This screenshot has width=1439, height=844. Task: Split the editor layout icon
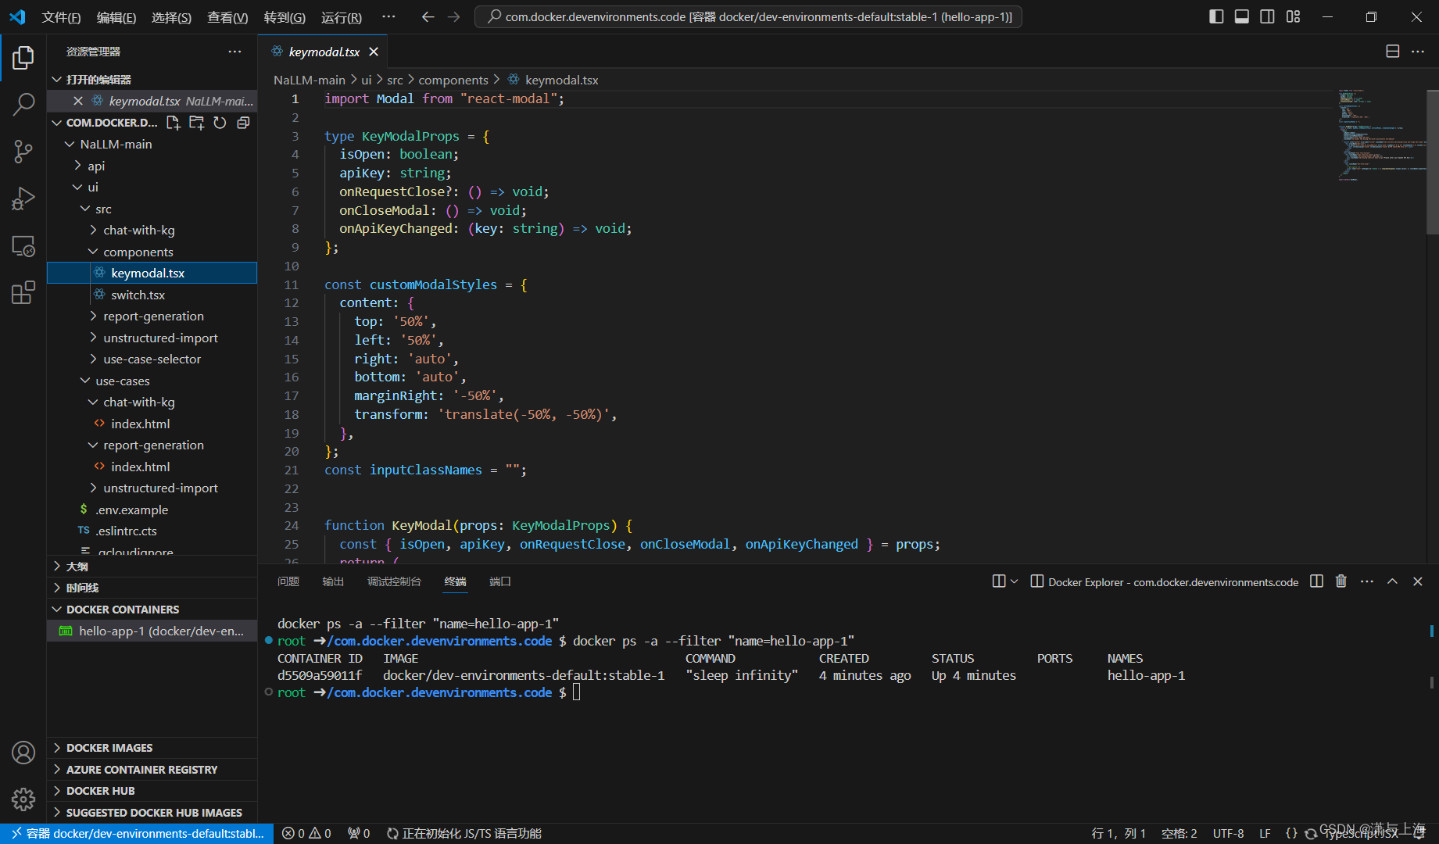[1392, 51]
